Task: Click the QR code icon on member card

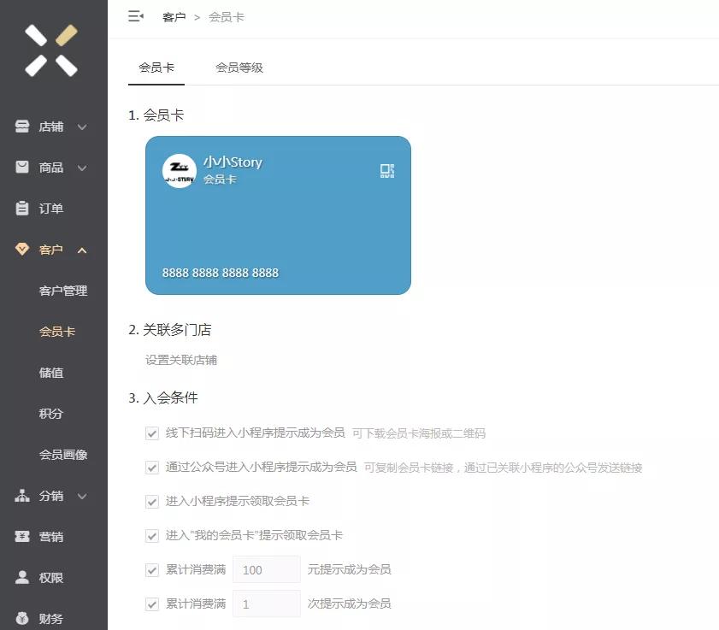Action: click(x=387, y=171)
